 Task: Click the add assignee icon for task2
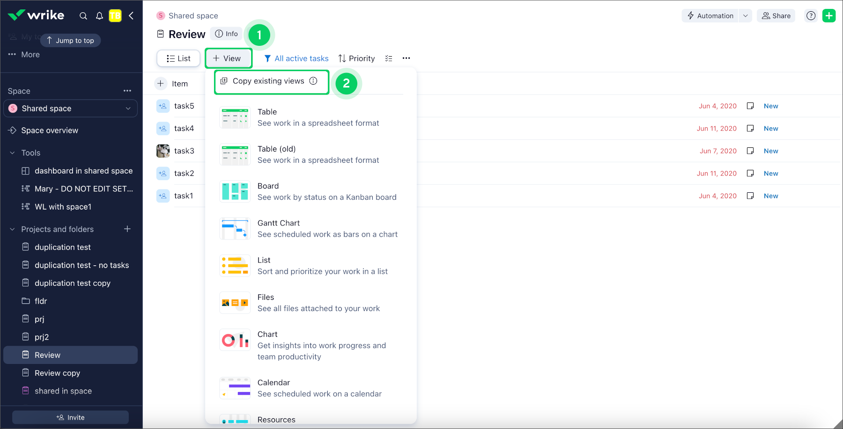point(163,174)
